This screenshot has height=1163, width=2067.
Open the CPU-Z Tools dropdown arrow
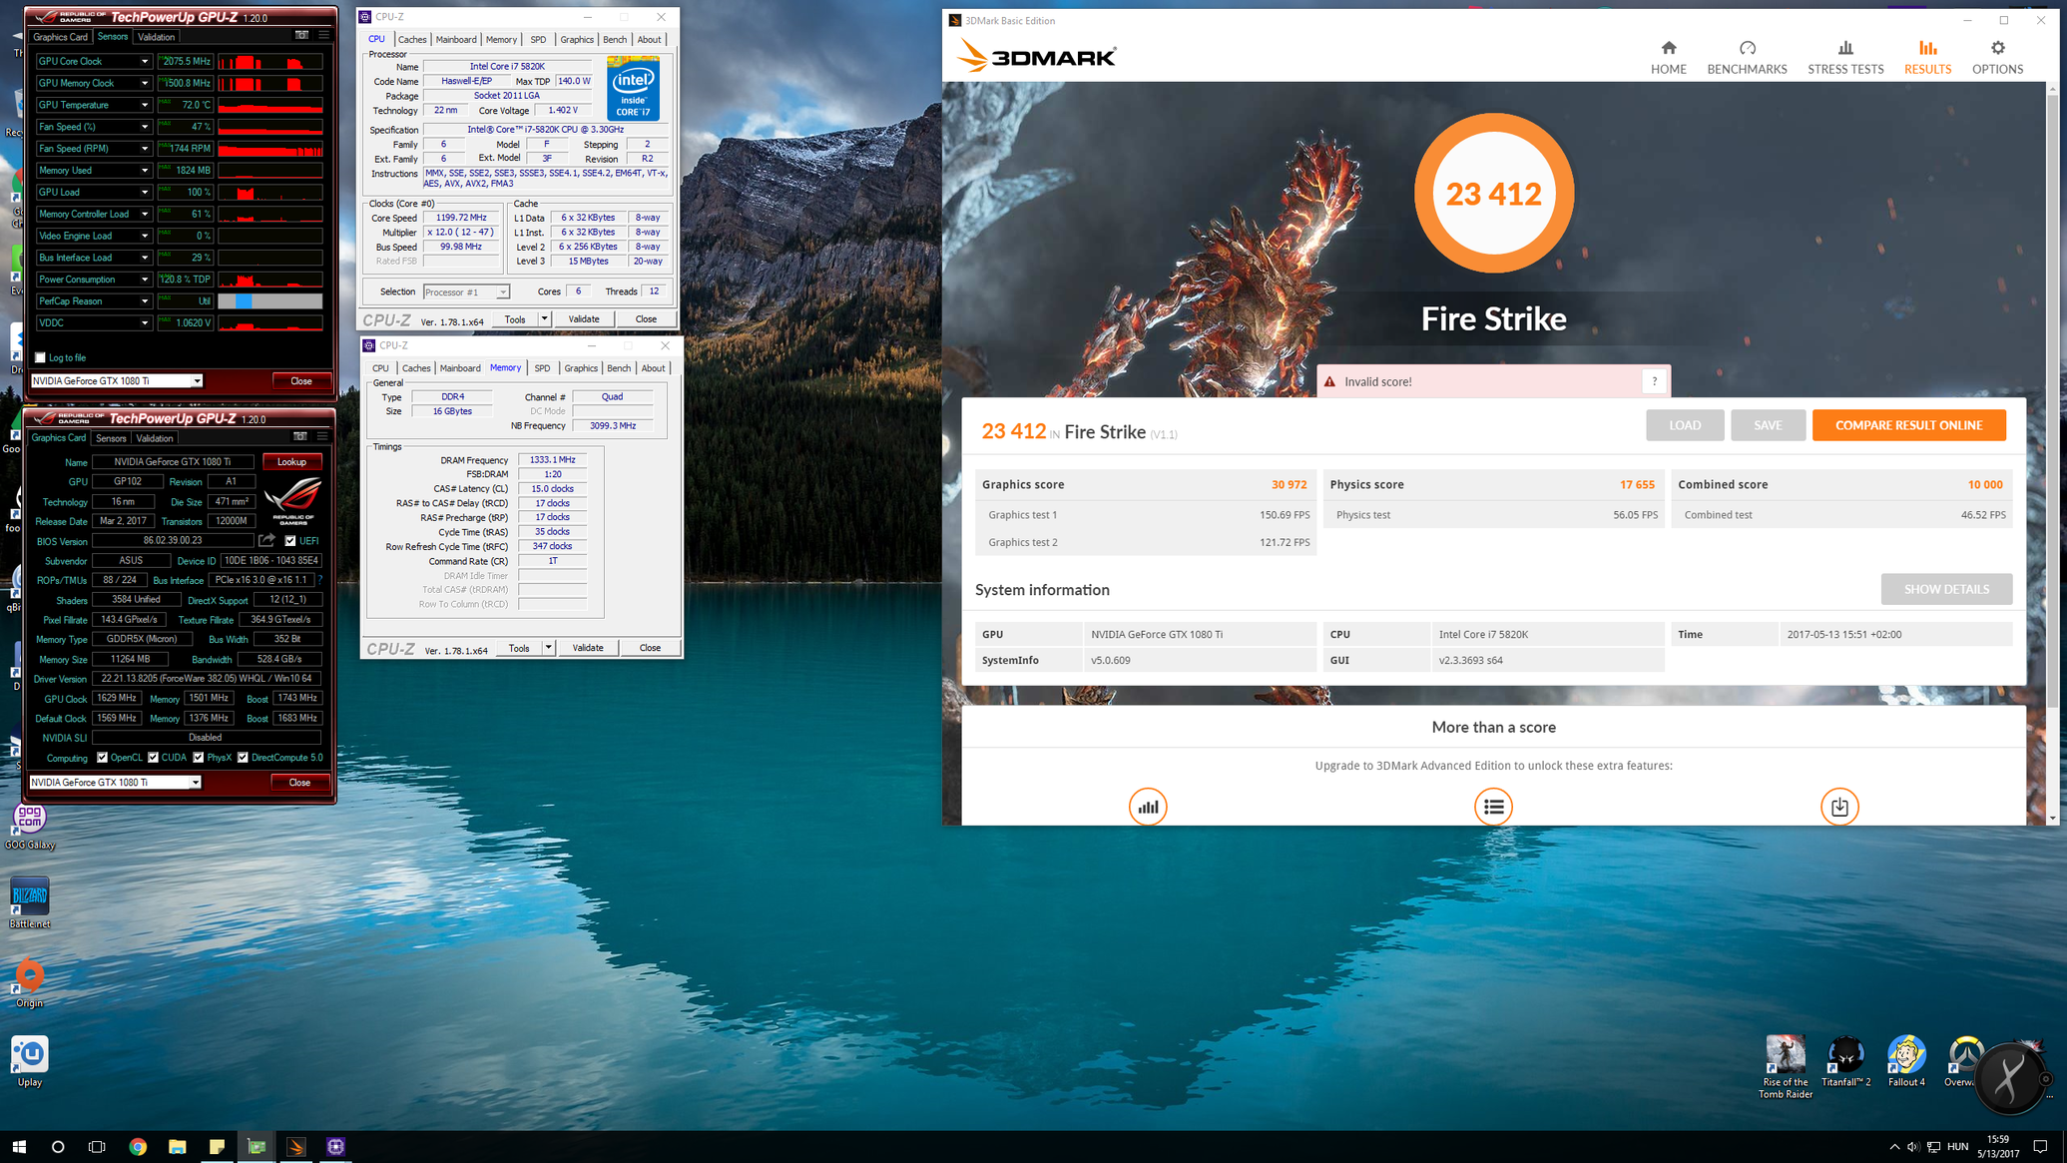coord(544,319)
